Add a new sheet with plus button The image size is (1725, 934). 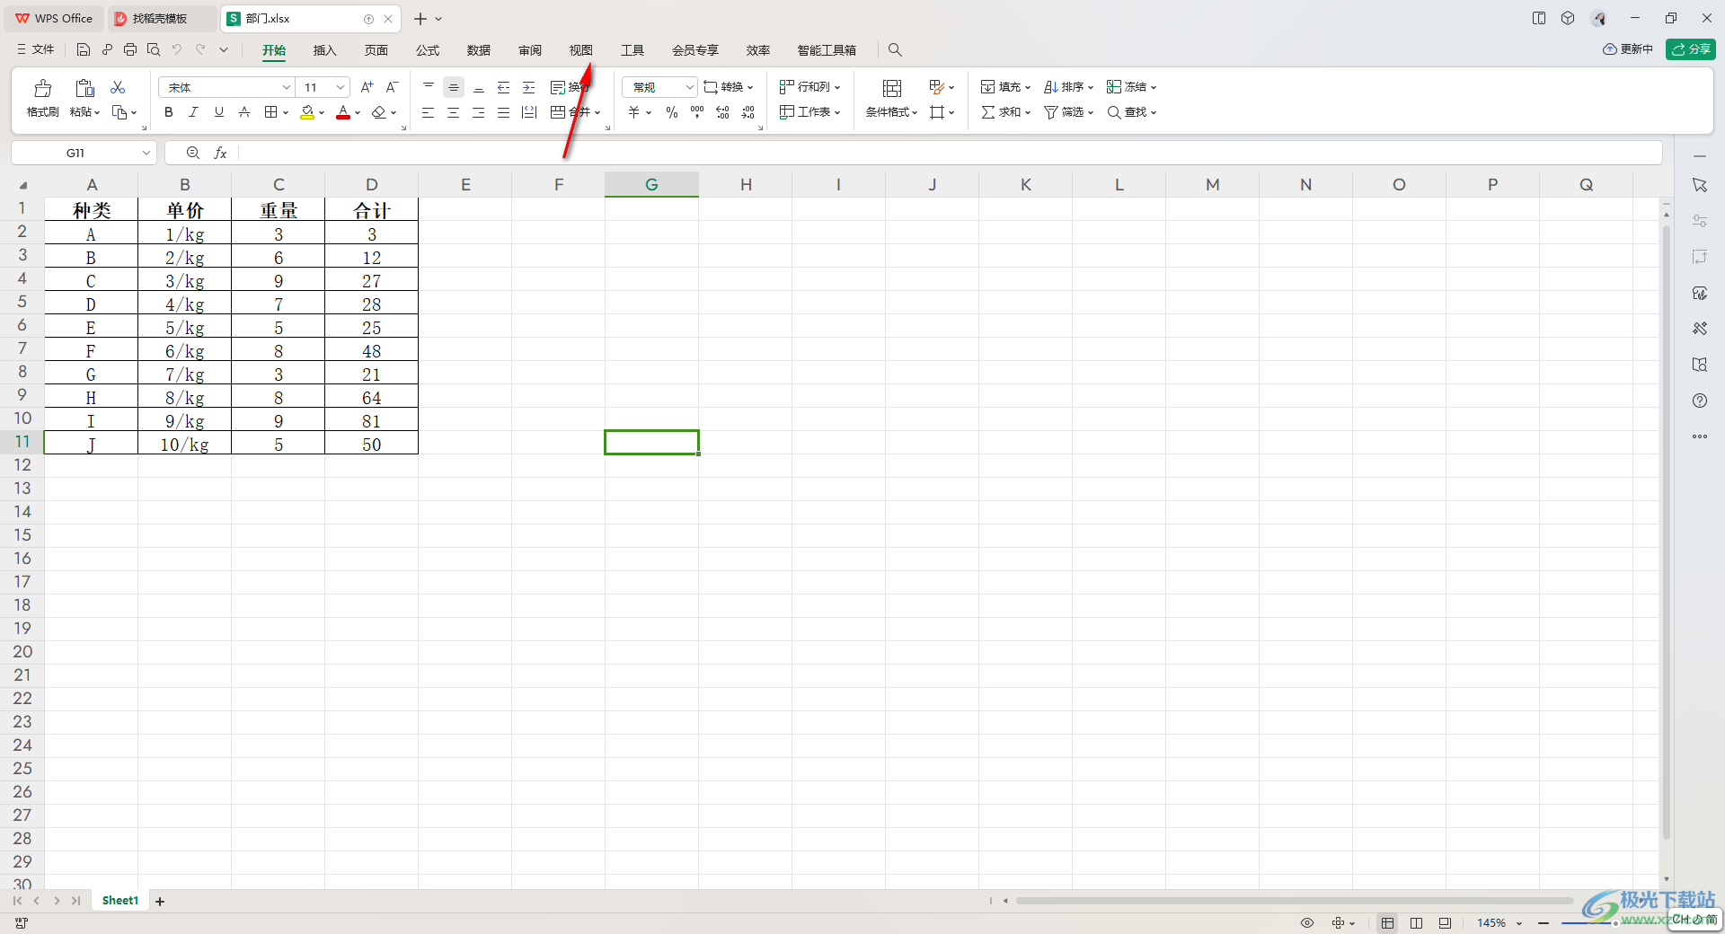160,902
